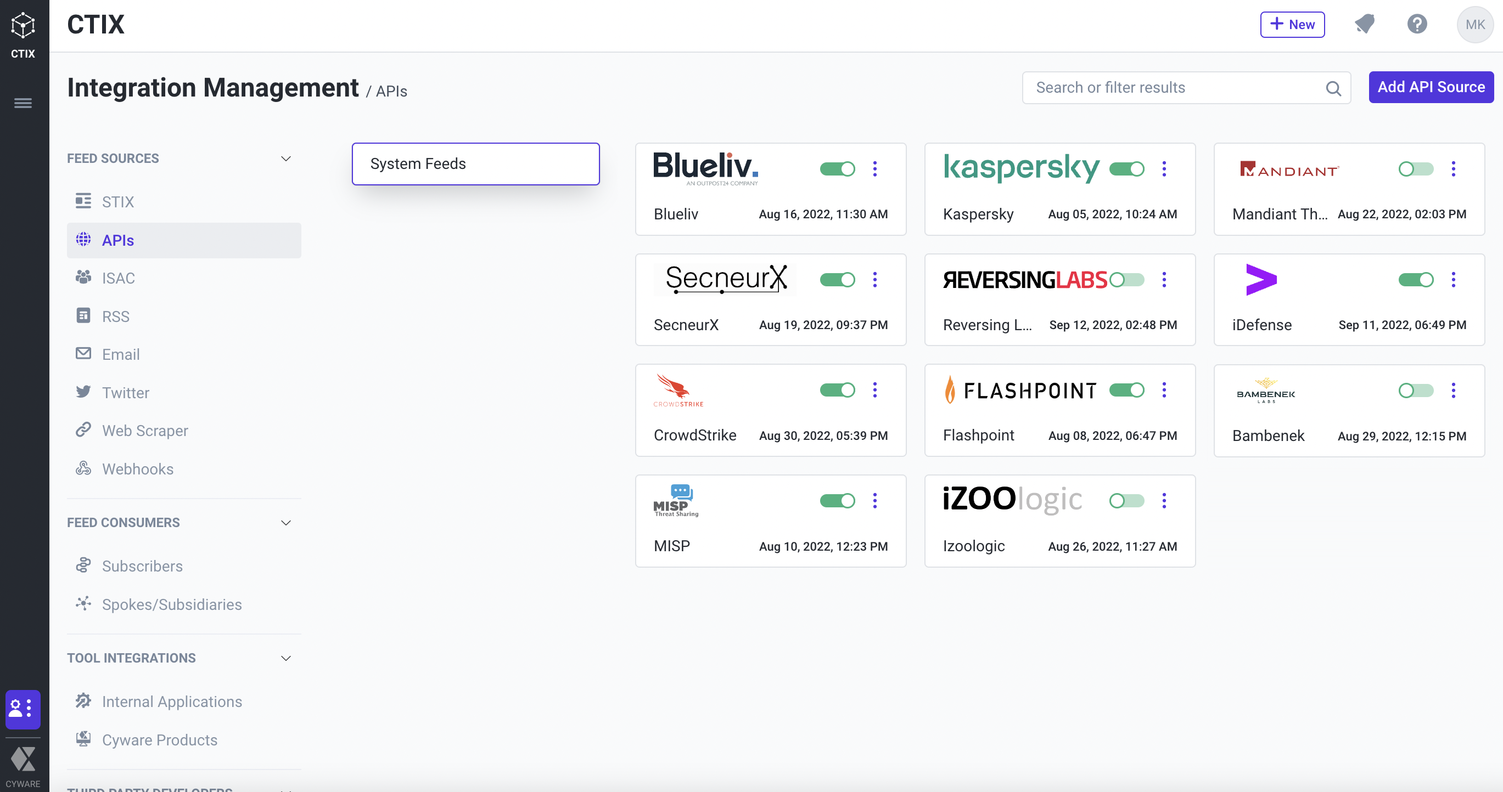Viewport: 1503px width, 792px height.
Task: Select the RSS feed source icon
Action: click(83, 316)
